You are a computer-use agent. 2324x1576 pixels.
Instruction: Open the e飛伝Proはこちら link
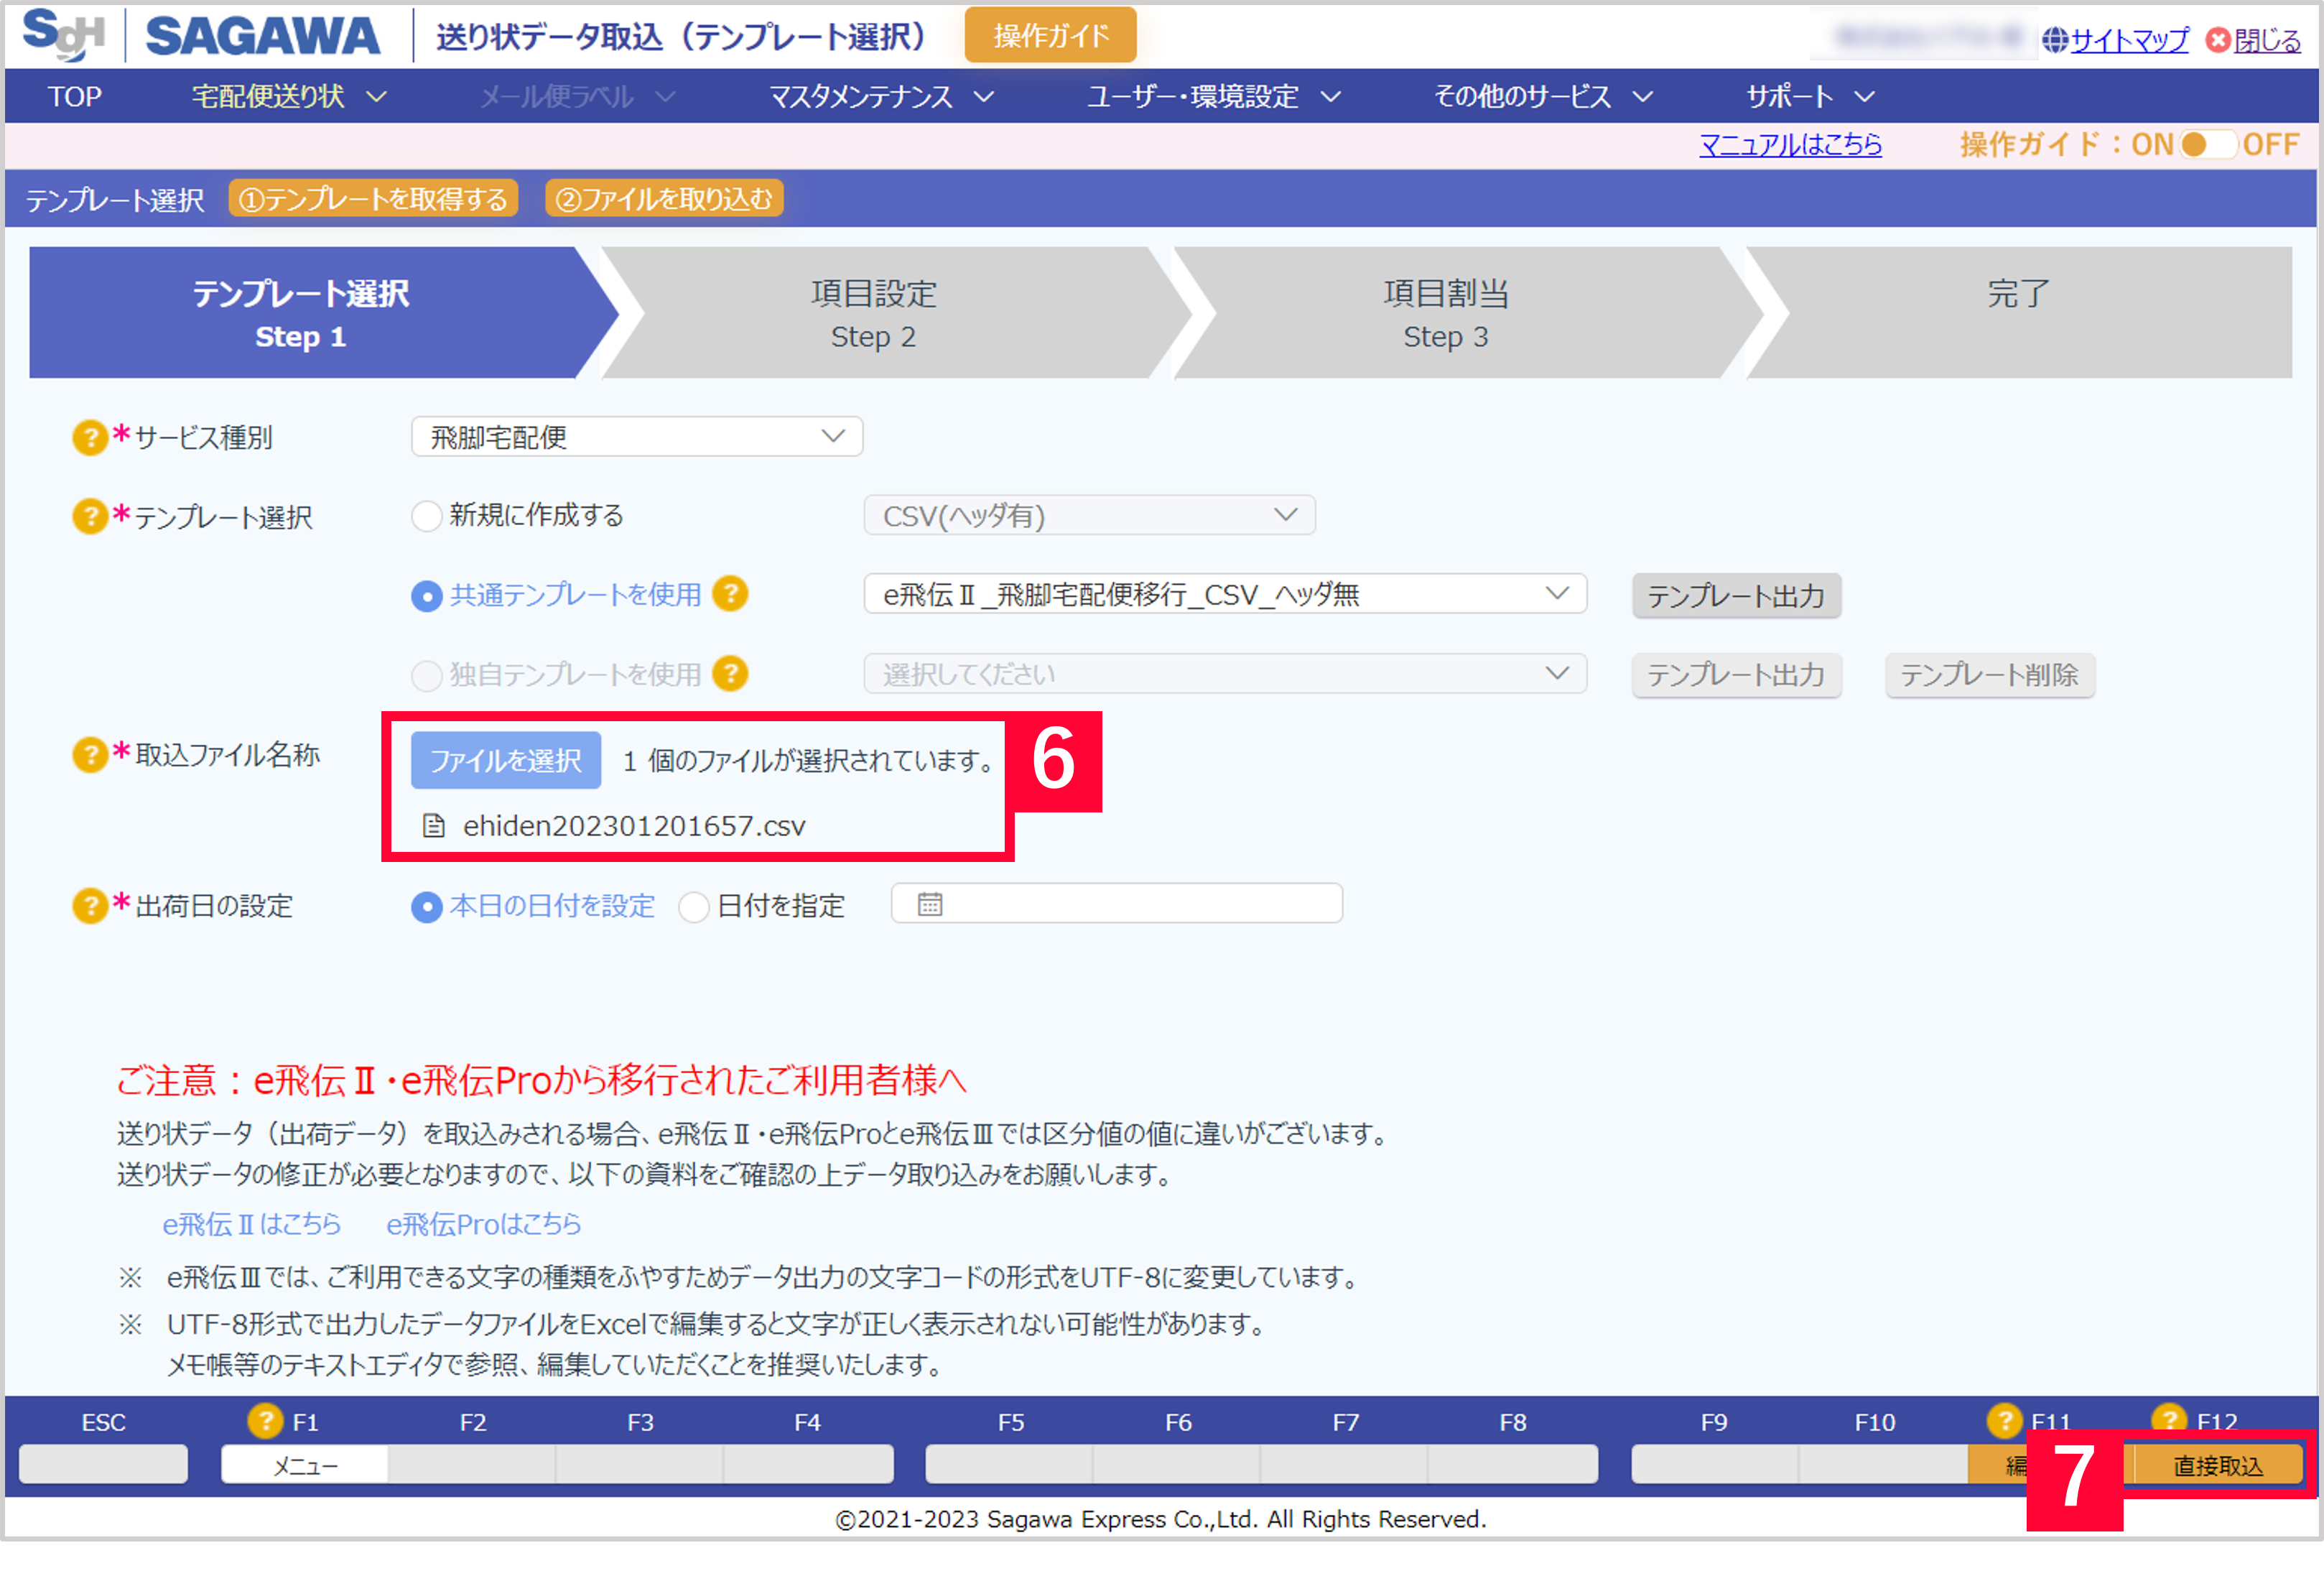click(x=484, y=1224)
